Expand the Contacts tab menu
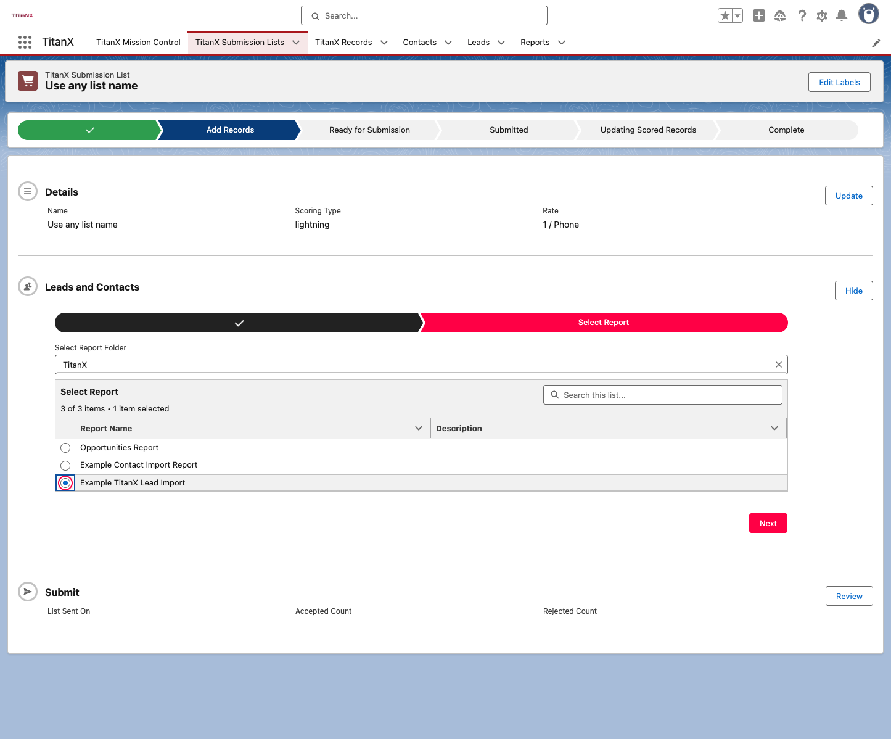 pyautogui.click(x=448, y=43)
